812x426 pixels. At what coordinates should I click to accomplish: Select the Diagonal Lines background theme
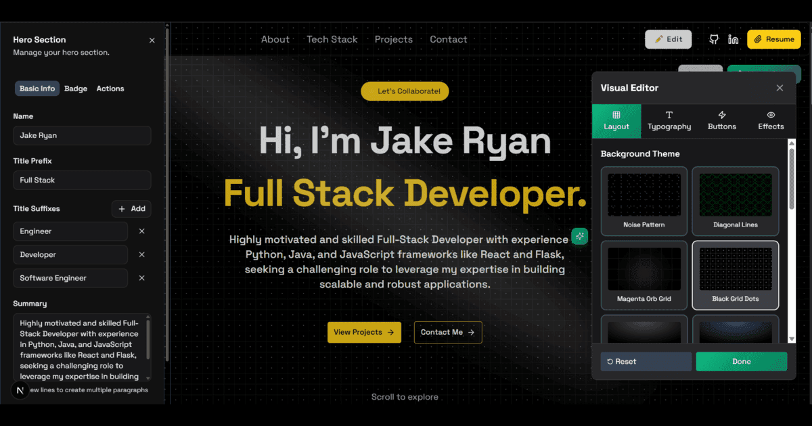click(x=736, y=201)
